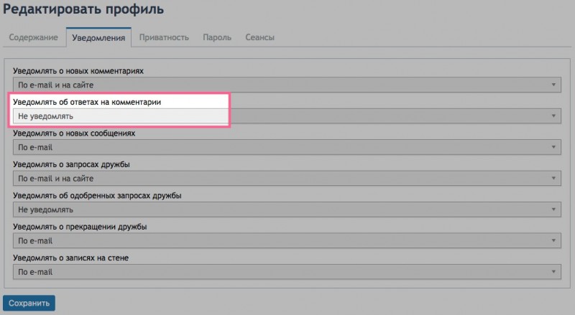
Task: Open the friend requests notification dropdown
Action: click(287, 179)
